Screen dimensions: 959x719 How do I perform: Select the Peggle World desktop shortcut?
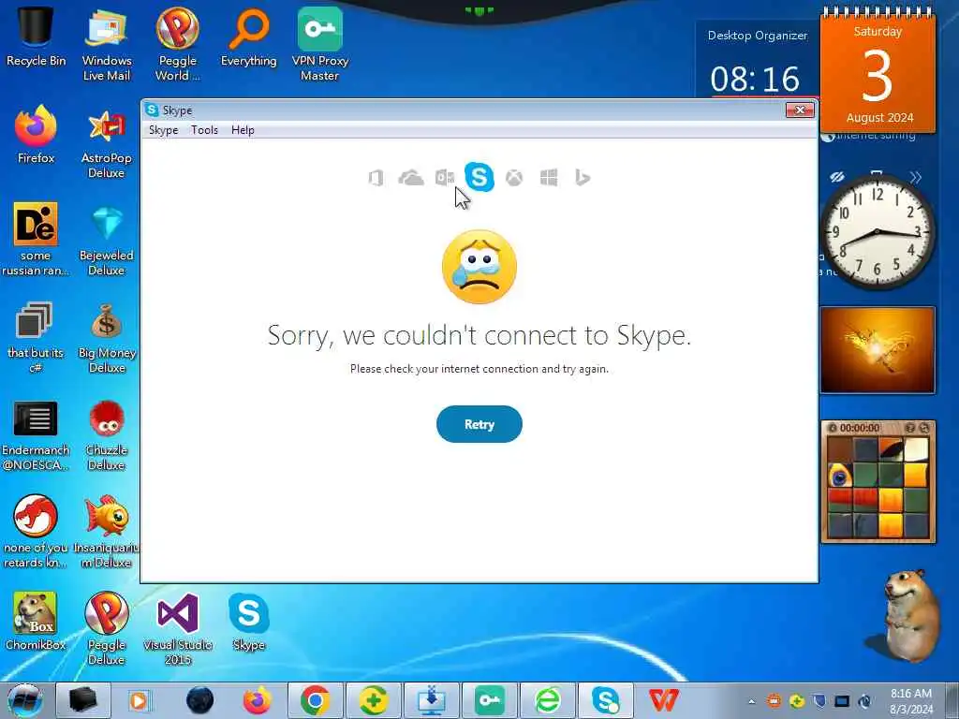coord(177,44)
